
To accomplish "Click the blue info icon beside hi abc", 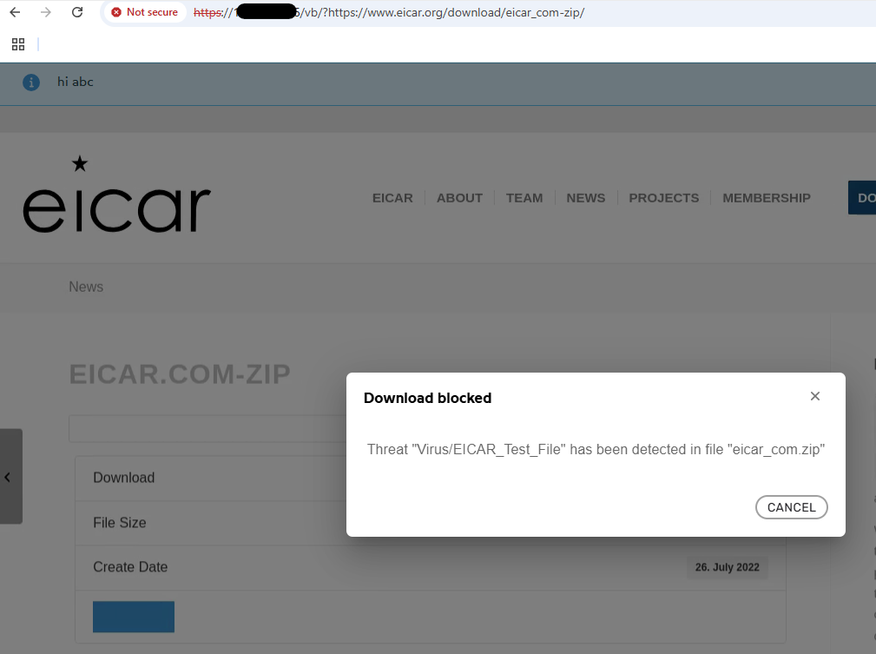I will click(31, 83).
